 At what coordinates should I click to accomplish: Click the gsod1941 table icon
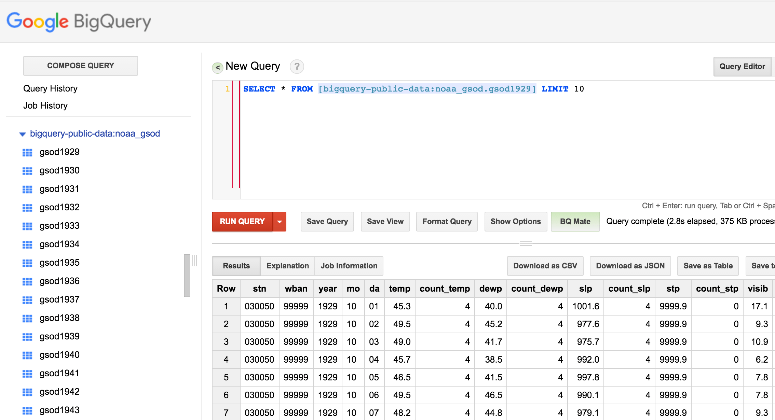point(27,374)
